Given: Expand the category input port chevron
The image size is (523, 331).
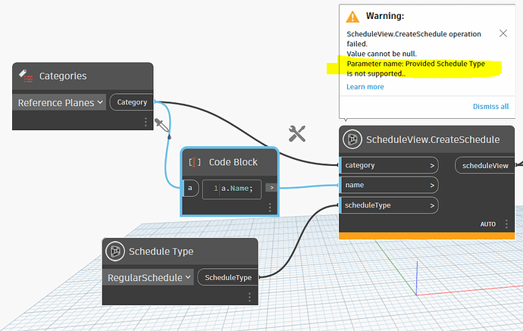Looking at the screenshot, I should point(432,166).
